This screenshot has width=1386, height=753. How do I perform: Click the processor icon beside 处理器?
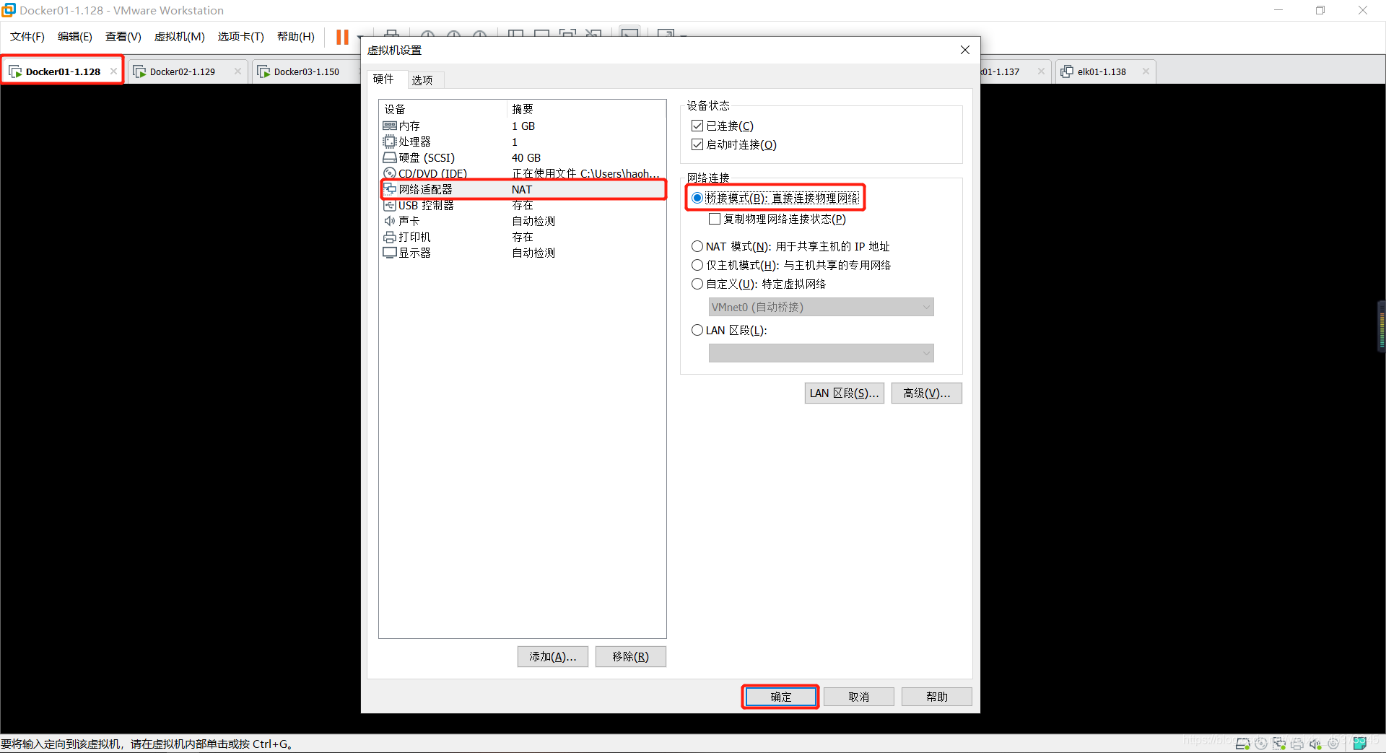coord(390,142)
